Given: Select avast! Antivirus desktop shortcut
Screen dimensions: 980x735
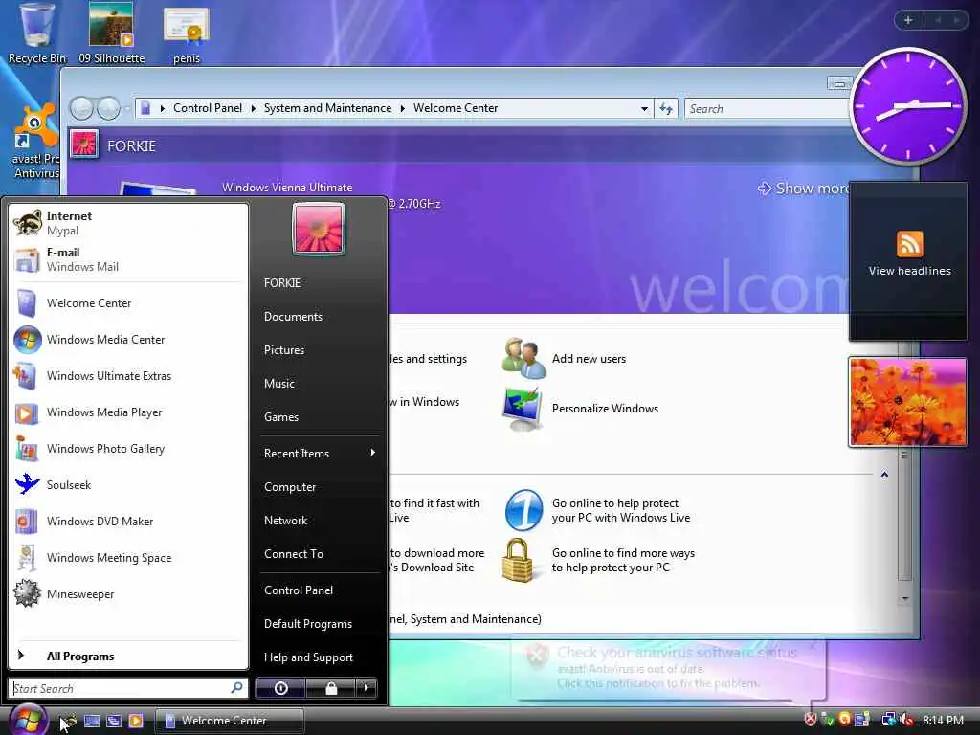Looking at the screenshot, I should [36, 142].
